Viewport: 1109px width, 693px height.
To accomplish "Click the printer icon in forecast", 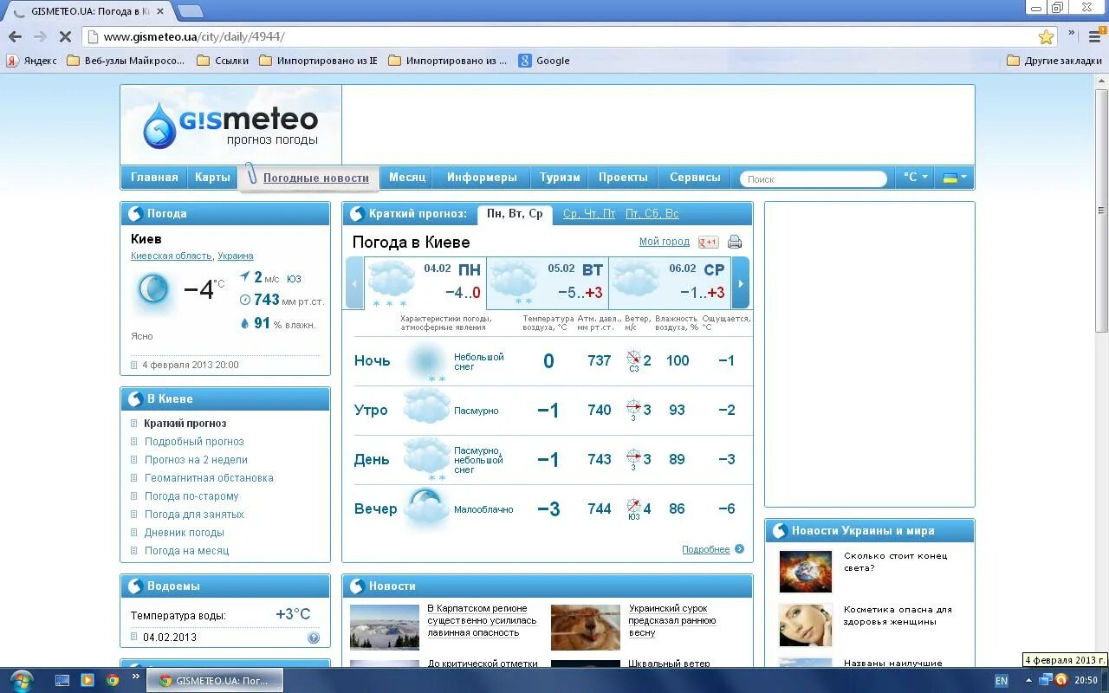I will point(735,242).
